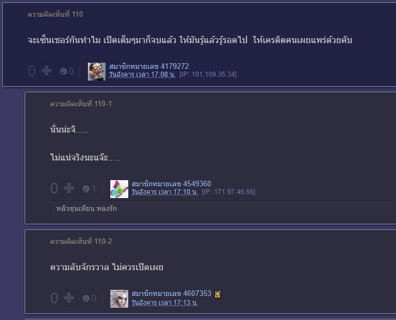Upvote comment 110 with plus button
The height and width of the screenshot is (320, 396).
(x=46, y=71)
